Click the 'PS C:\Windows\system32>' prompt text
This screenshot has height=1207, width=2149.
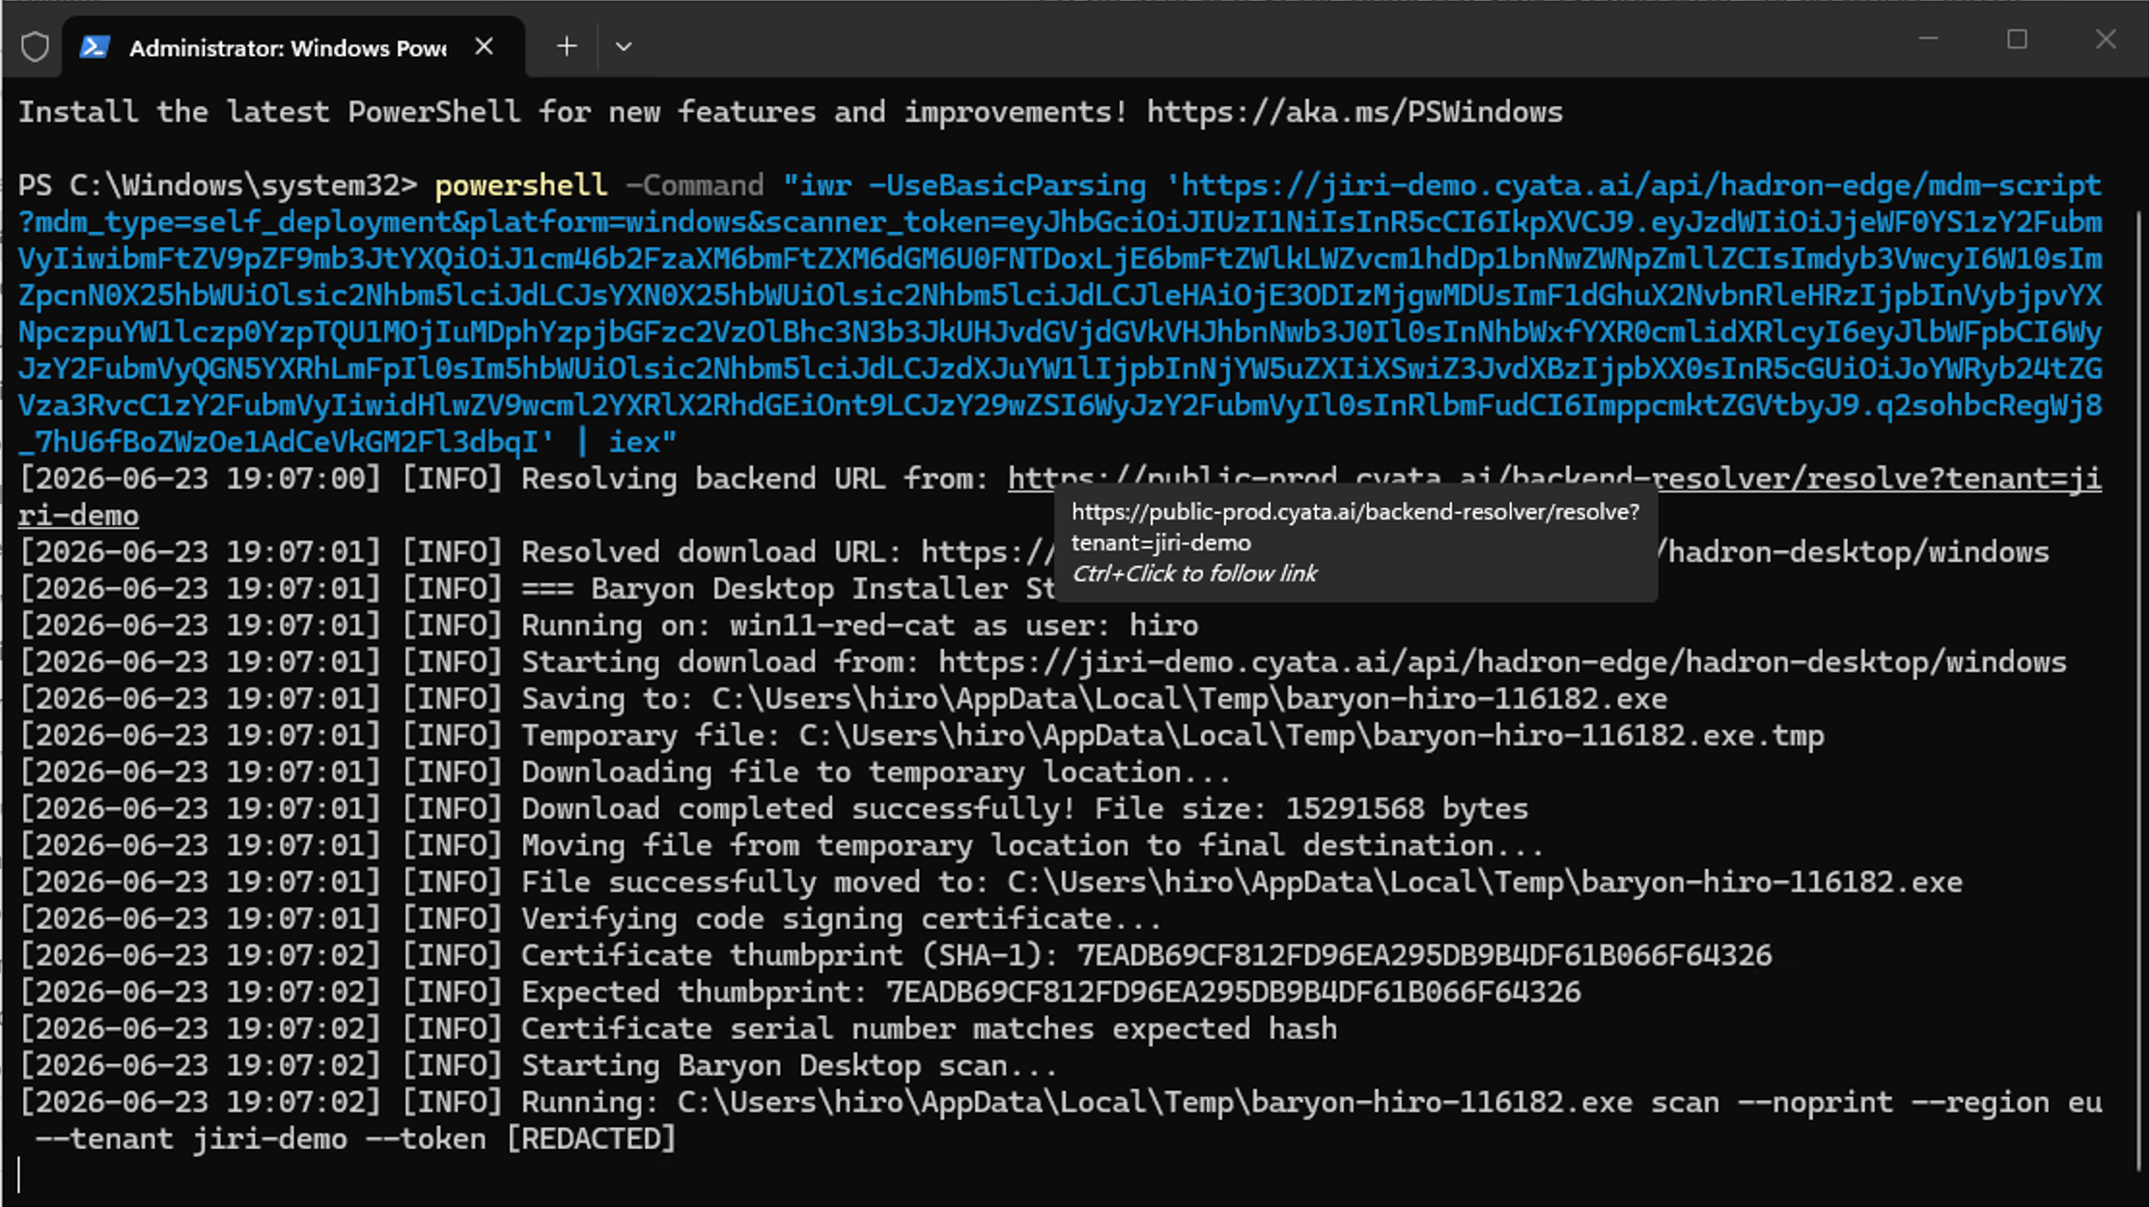(x=218, y=185)
